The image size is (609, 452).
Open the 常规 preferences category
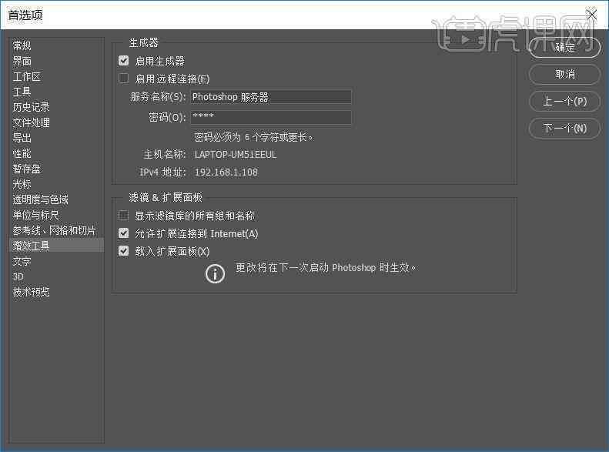(22, 46)
